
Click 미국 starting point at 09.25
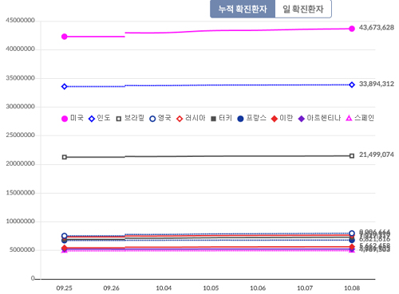click(65, 37)
